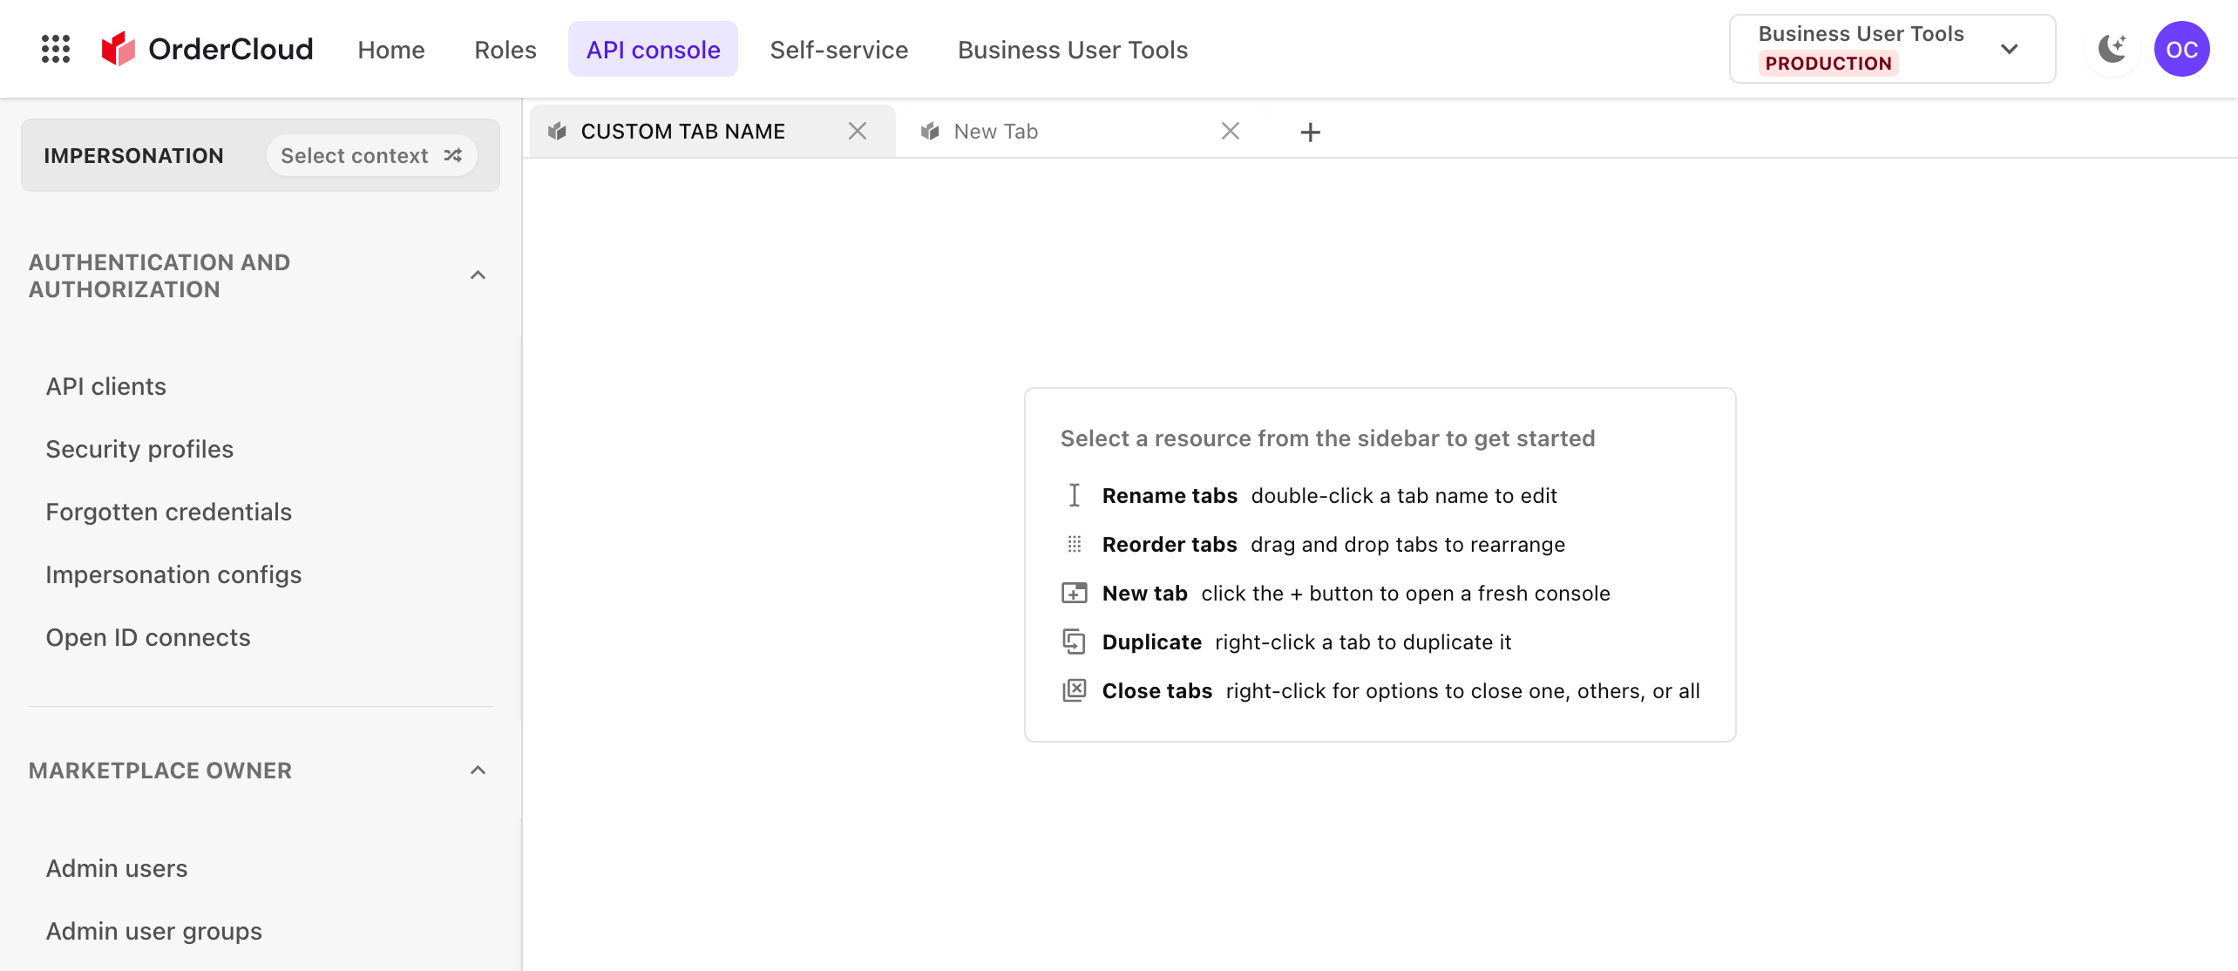Open the Self-service nav item

[838, 50]
